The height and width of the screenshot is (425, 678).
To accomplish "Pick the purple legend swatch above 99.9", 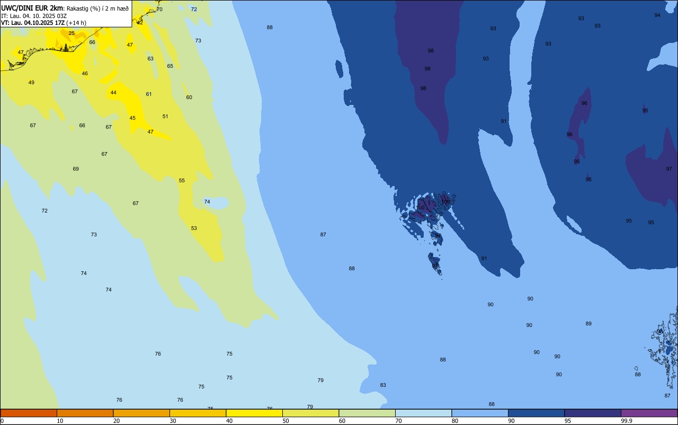I will pos(649,413).
